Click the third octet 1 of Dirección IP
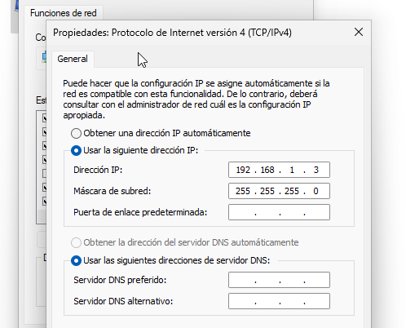The width and height of the screenshot is (406, 328). click(292, 170)
